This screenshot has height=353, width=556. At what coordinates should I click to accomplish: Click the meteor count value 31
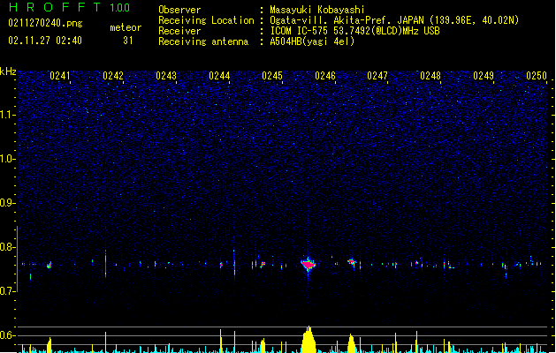tap(127, 41)
